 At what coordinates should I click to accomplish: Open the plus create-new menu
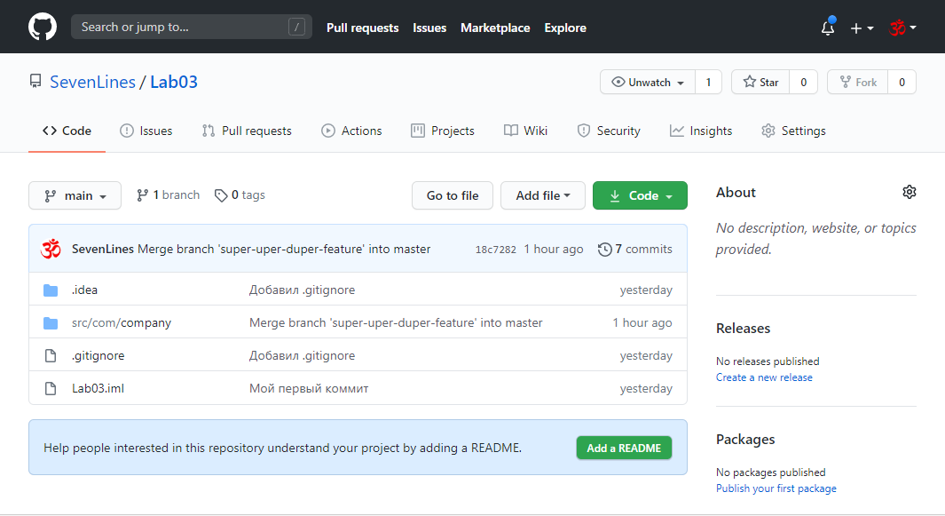pyautogui.click(x=862, y=28)
